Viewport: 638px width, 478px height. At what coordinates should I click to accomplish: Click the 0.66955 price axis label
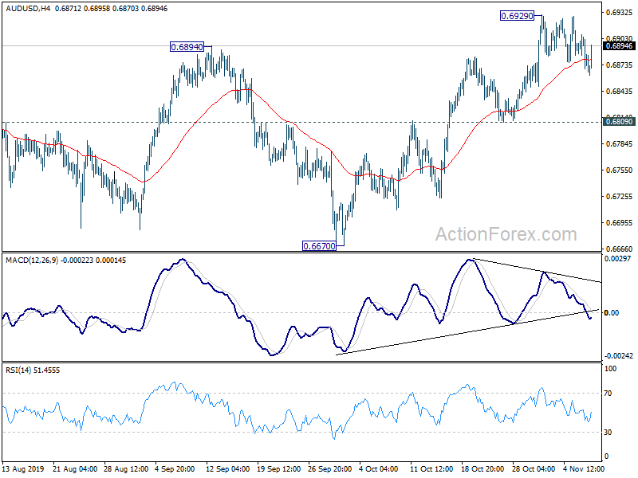pyautogui.click(x=619, y=223)
